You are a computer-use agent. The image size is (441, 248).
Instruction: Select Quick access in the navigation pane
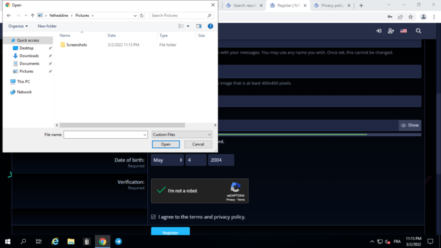(28, 40)
